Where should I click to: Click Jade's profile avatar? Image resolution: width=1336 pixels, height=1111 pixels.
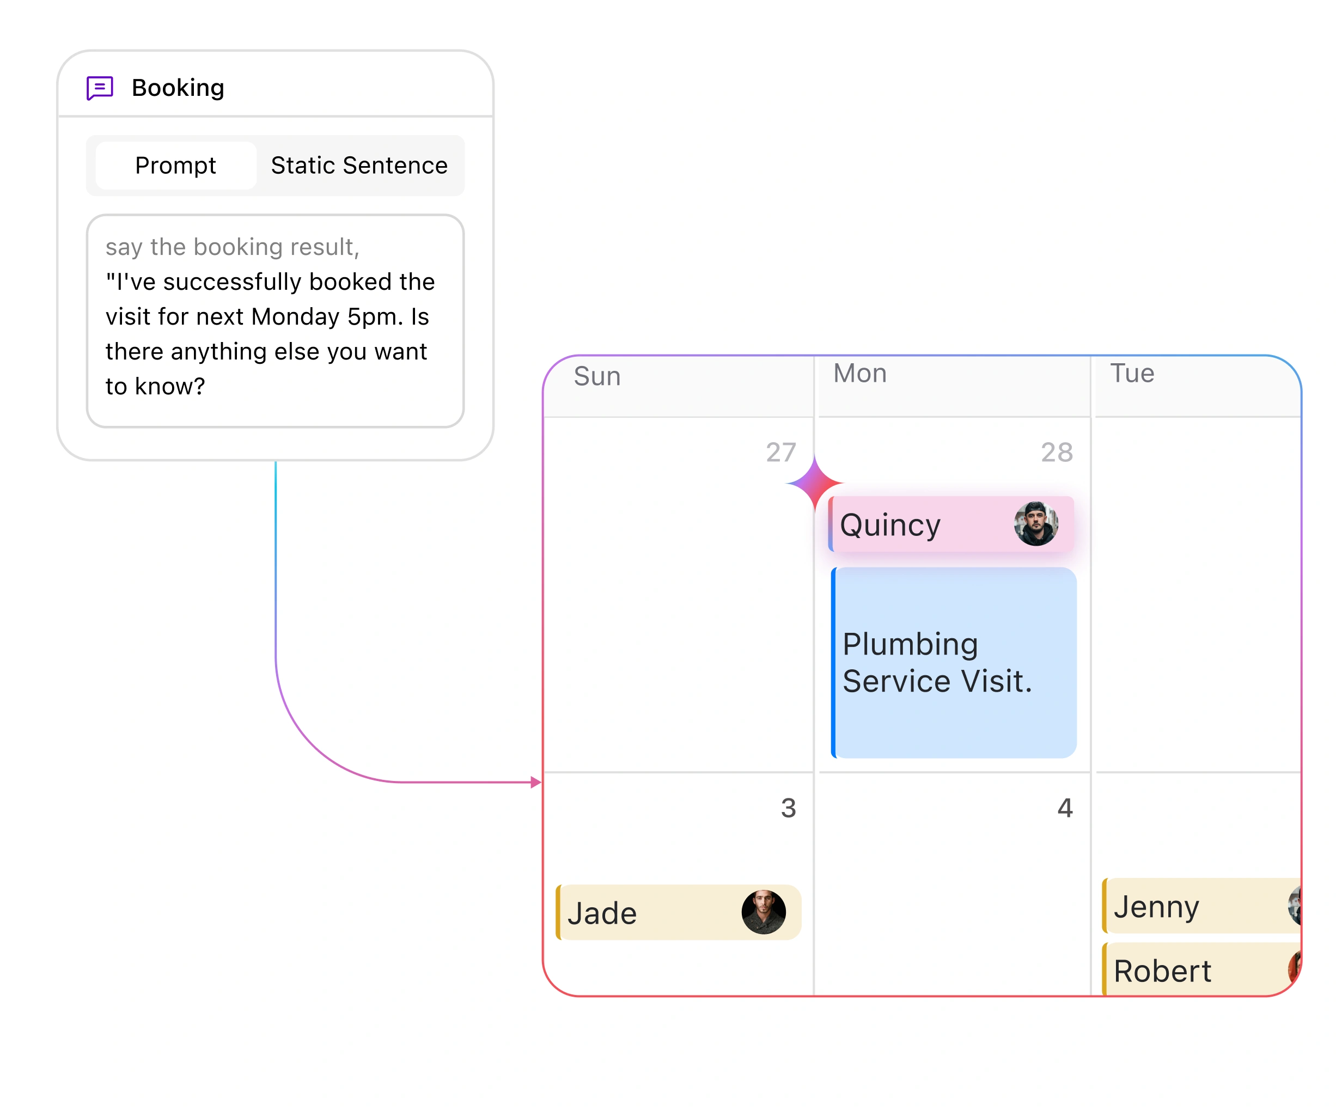pyautogui.click(x=764, y=912)
